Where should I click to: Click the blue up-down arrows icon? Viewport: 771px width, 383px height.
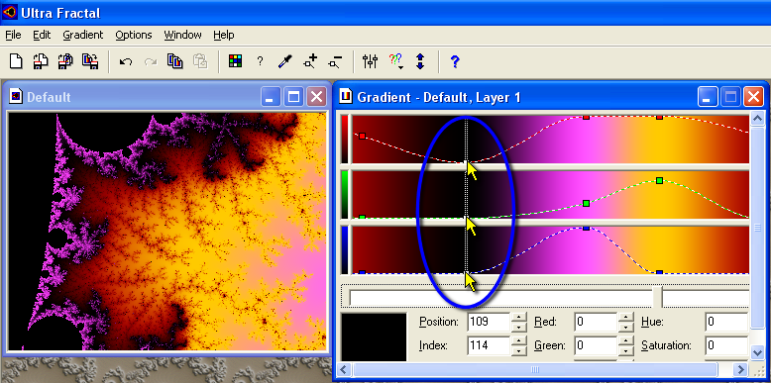click(420, 61)
